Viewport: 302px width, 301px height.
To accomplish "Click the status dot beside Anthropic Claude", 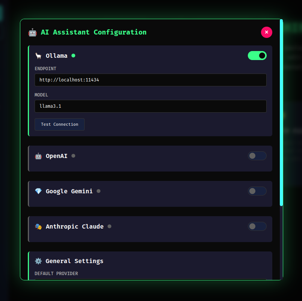I will (109, 226).
